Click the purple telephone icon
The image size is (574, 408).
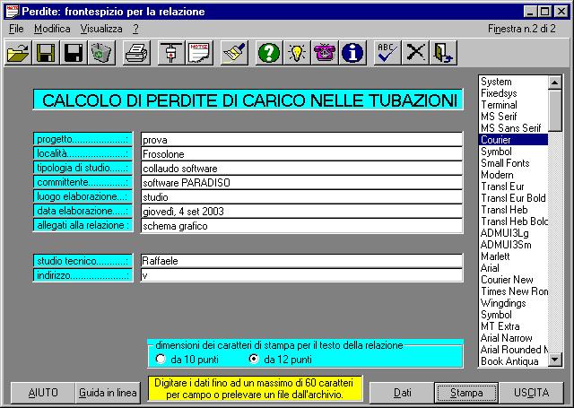325,53
